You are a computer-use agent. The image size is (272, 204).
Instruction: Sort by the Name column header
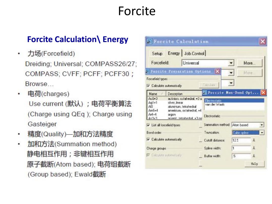156,94
